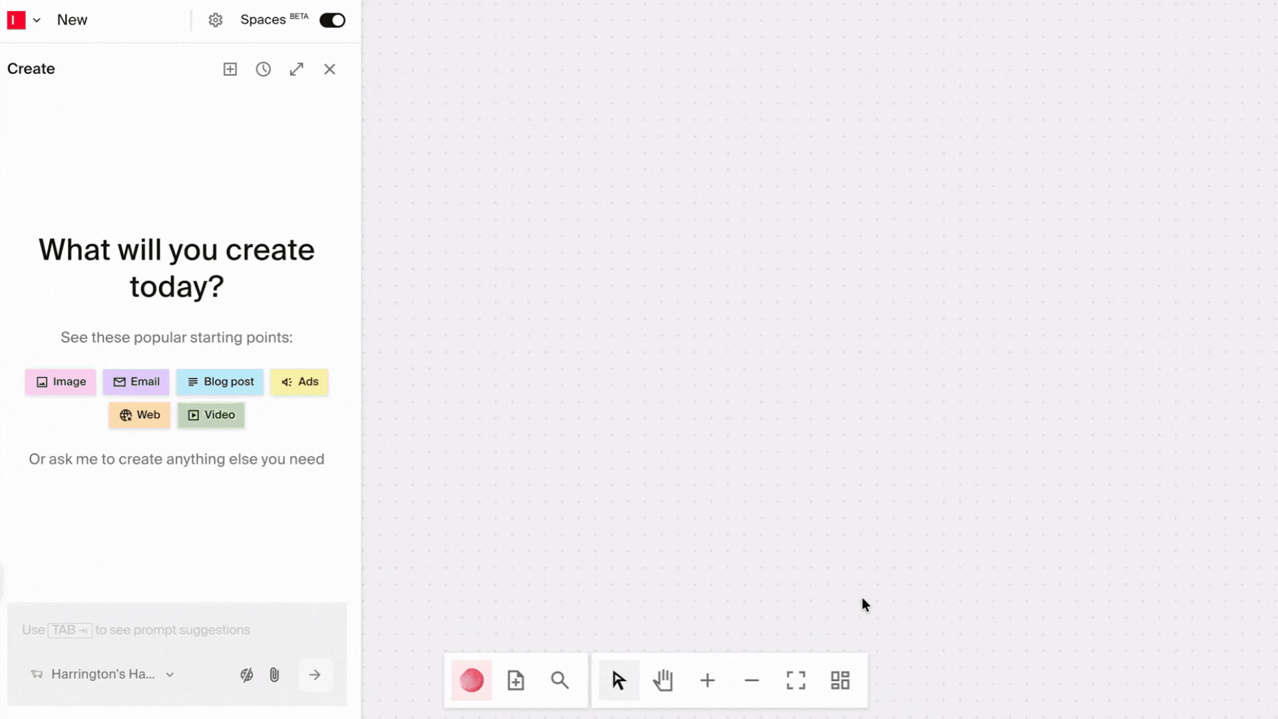This screenshot has height=719, width=1278.
Task: Attach a file using the paperclip icon
Action: (x=274, y=674)
